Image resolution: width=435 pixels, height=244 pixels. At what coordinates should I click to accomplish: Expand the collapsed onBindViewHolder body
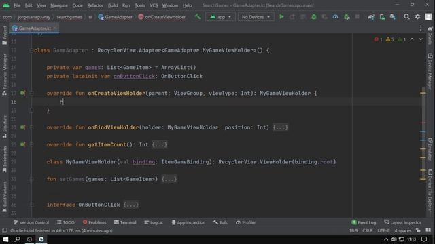(x=280, y=127)
